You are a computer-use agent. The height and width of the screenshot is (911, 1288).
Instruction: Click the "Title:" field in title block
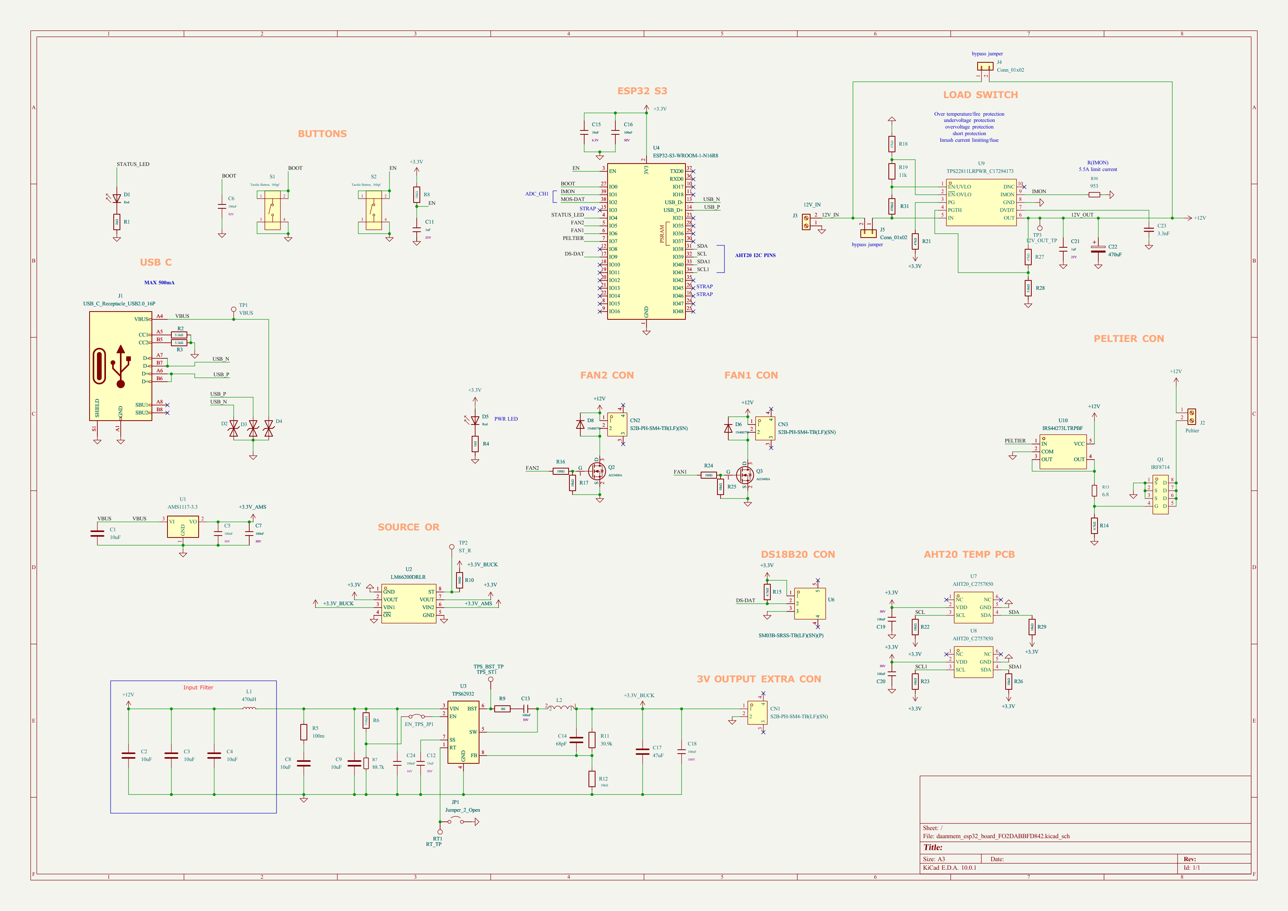pos(933,847)
